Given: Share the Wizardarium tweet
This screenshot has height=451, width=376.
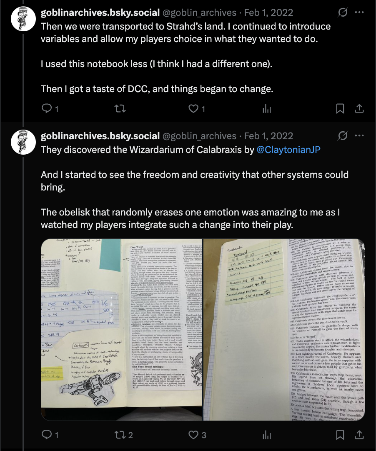Looking at the screenshot, I should point(359,435).
